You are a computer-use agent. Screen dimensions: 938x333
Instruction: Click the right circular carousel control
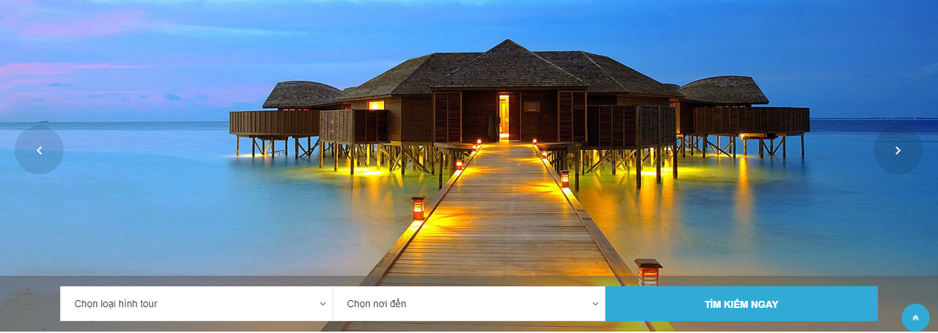[898, 150]
